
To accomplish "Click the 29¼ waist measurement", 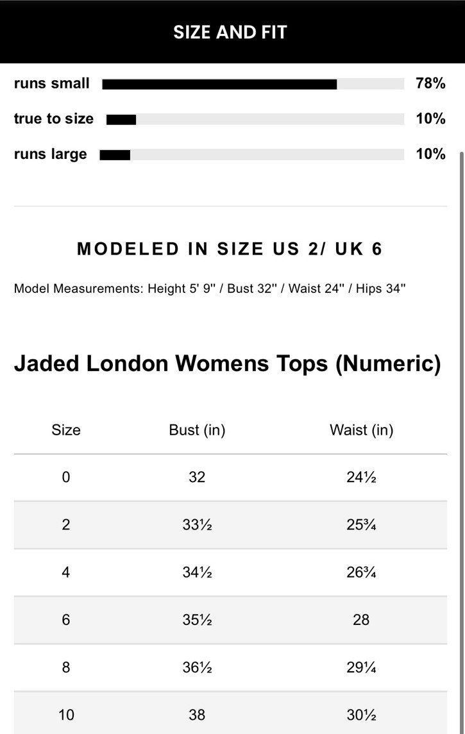I will click(x=361, y=667).
